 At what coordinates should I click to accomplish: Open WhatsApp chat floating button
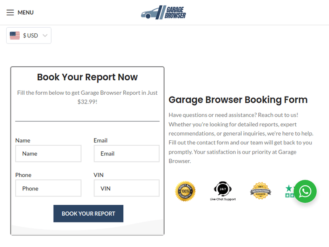305,191
